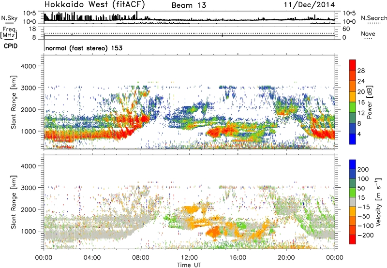Click 'Slant Range [km]' label of velocity panel
This screenshot has height=268, width=387.
coord(14,202)
